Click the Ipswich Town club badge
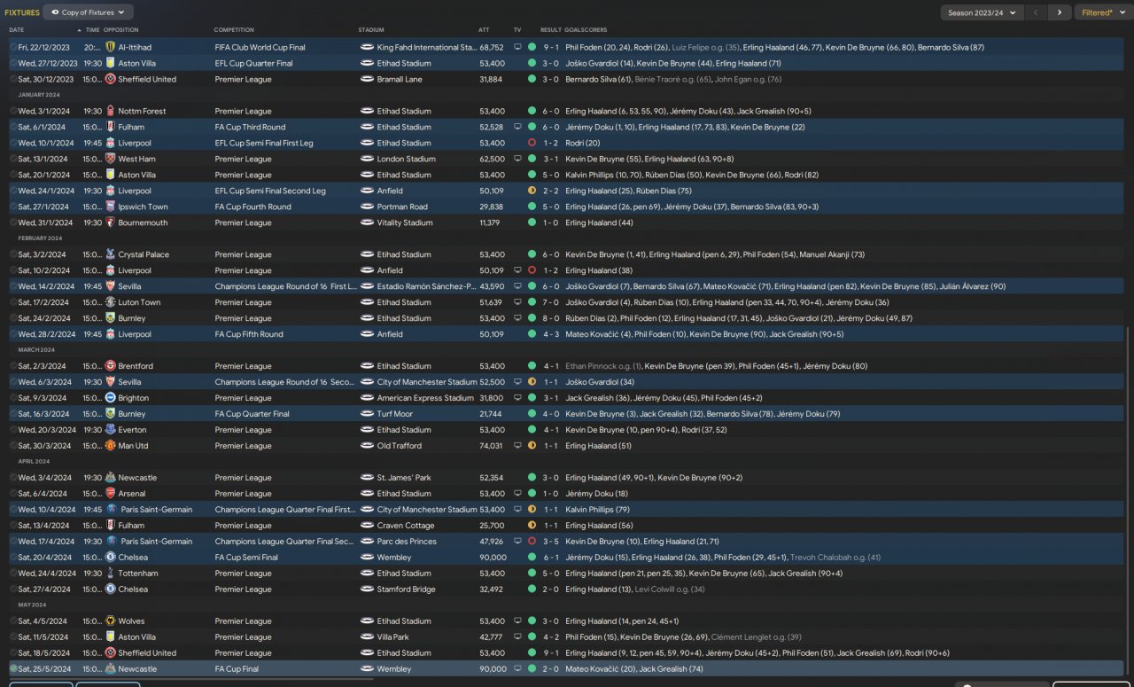The image size is (1134, 687). pyautogui.click(x=111, y=207)
